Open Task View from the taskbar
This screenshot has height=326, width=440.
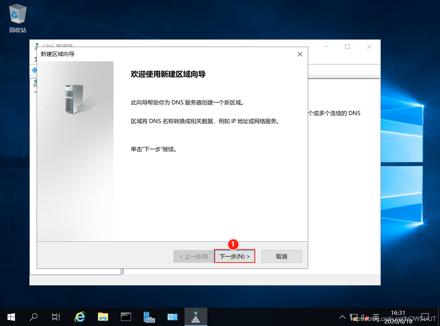(55, 317)
